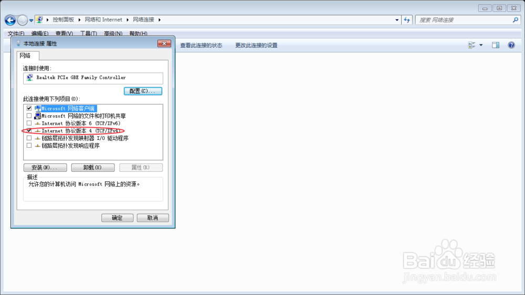Open the 文件(F) menu
The image size is (525, 295).
(16, 34)
